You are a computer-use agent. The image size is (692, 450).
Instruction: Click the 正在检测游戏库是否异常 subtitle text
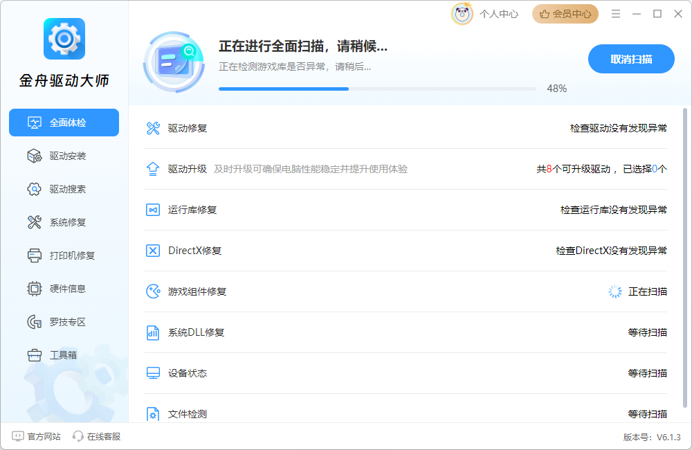pyautogui.click(x=295, y=66)
